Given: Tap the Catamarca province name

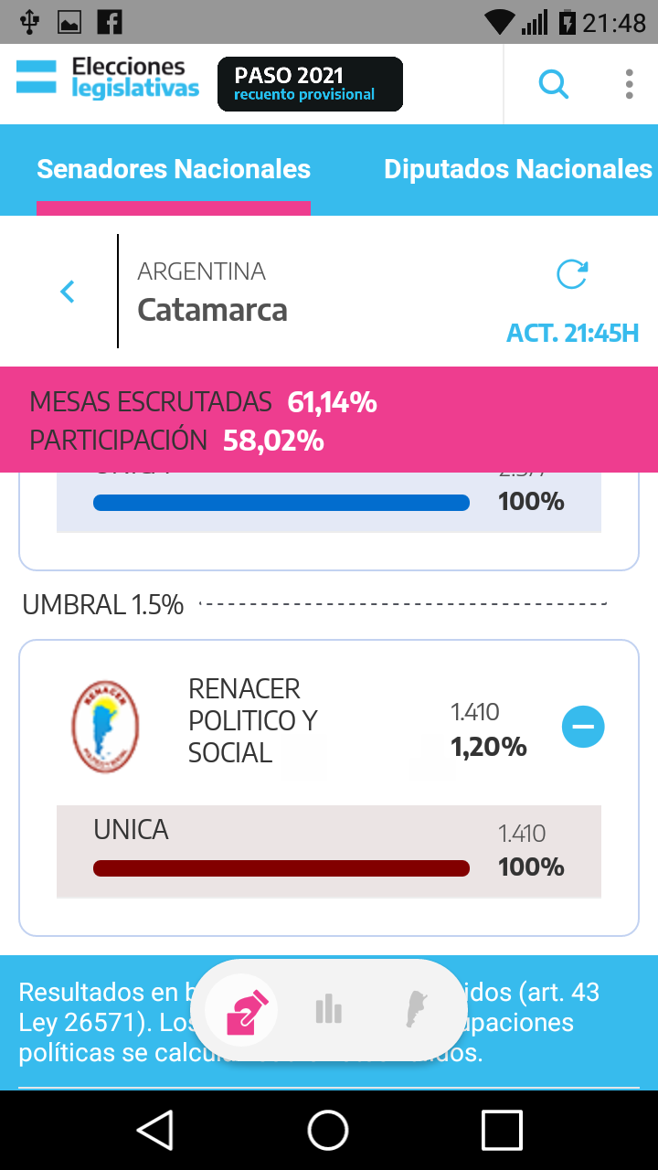Looking at the screenshot, I should tap(212, 310).
